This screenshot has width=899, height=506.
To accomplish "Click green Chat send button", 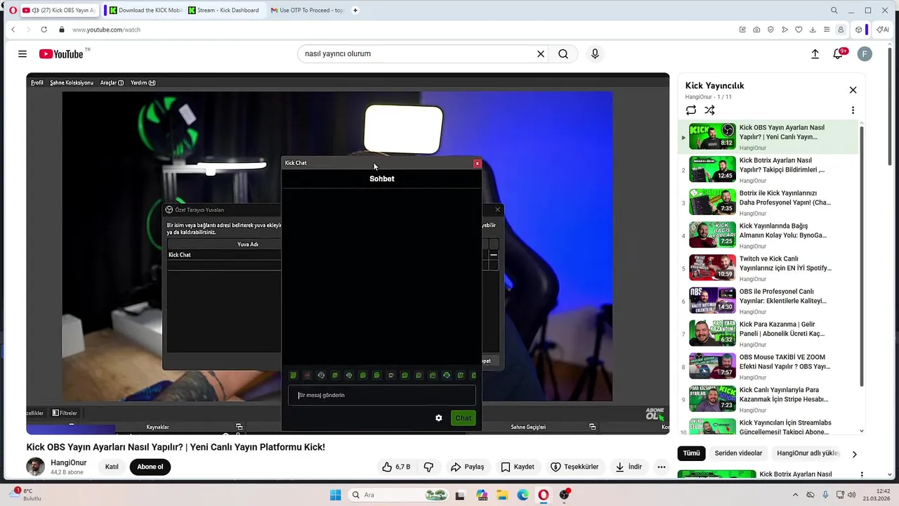I will (x=463, y=418).
